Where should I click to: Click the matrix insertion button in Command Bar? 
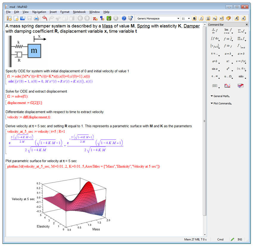214,85
